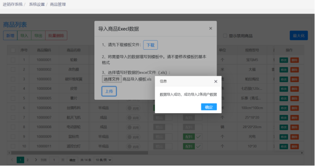The image size is (315, 166).
Task: Confirm the success message with 确定
Action: tap(209, 107)
